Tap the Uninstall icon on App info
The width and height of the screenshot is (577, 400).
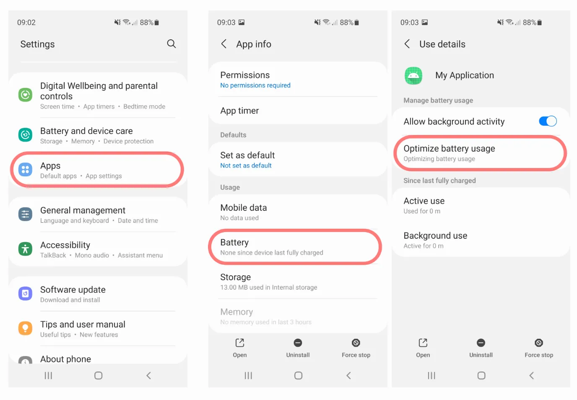tap(298, 343)
